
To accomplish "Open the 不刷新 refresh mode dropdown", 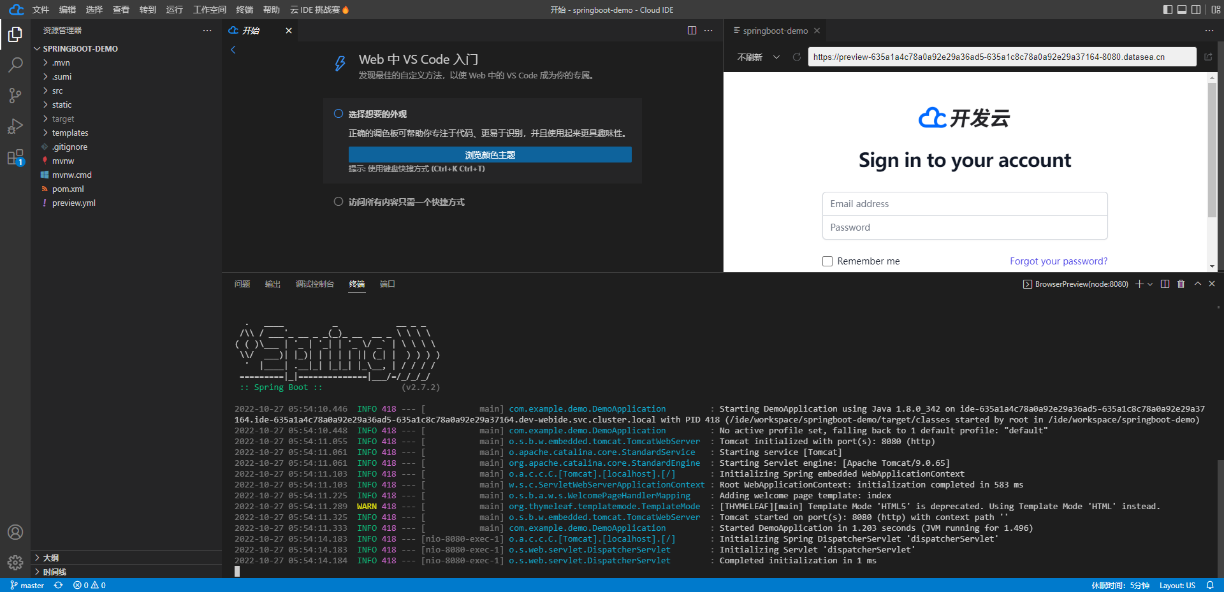I will (x=759, y=57).
